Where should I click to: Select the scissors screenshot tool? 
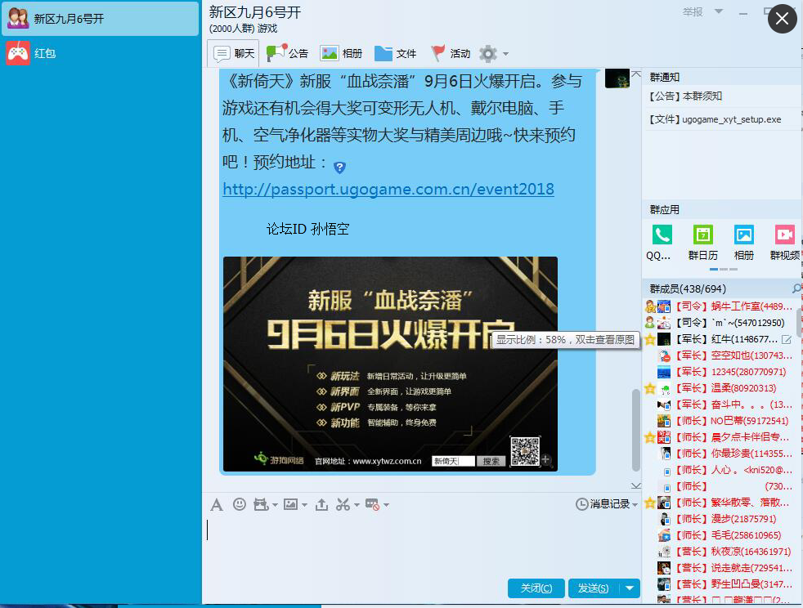tap(343, 504)
